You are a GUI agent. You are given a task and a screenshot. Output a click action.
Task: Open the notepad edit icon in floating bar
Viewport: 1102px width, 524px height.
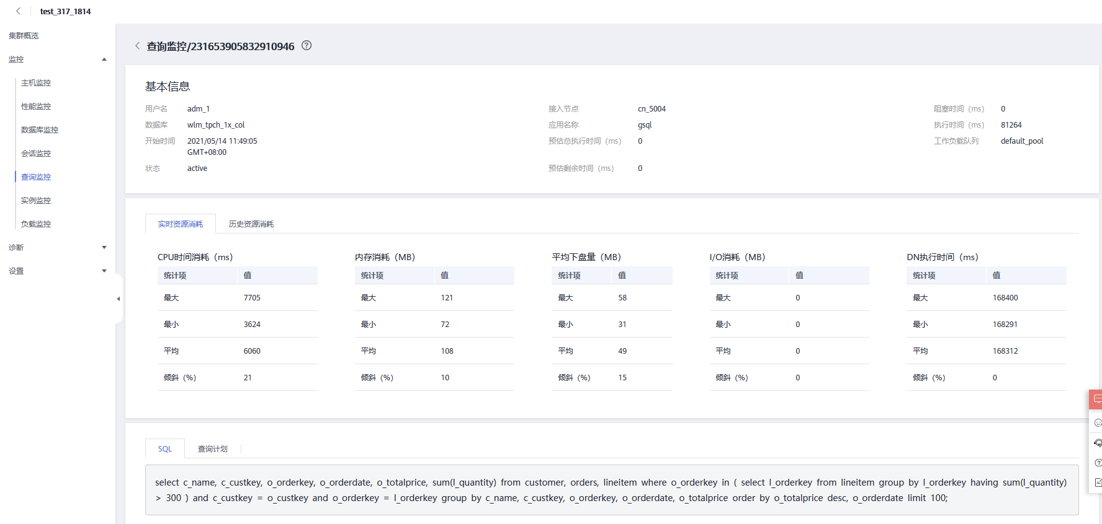1097,483
